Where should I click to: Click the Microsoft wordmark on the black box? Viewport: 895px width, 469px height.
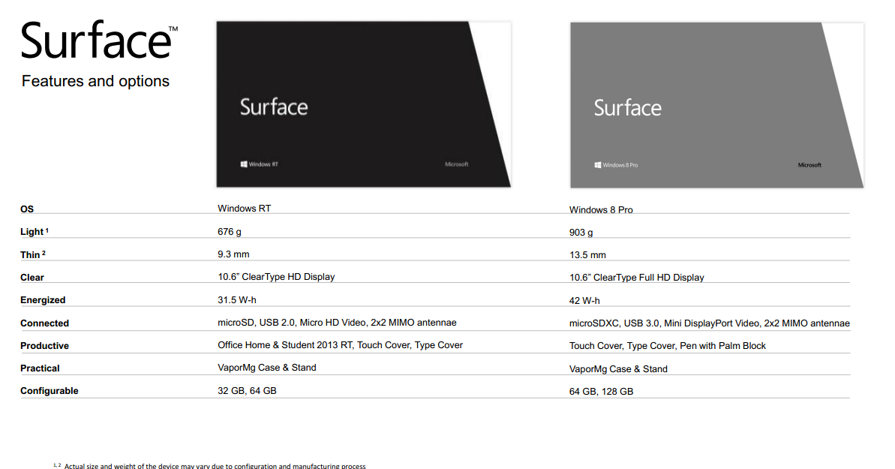click(x=457, y=164)
